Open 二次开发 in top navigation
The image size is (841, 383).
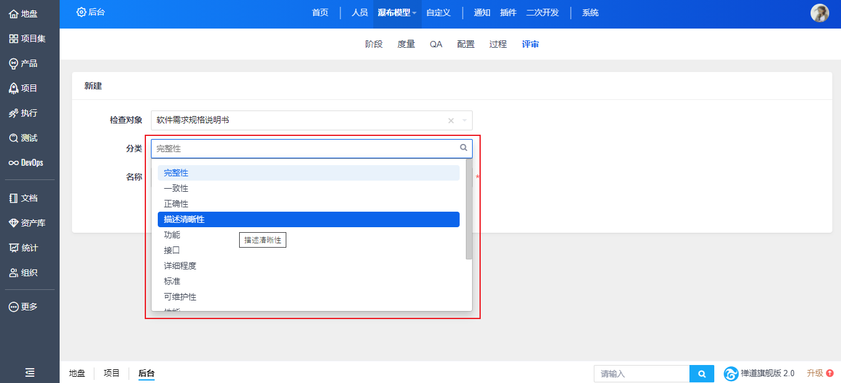(542, 12)
